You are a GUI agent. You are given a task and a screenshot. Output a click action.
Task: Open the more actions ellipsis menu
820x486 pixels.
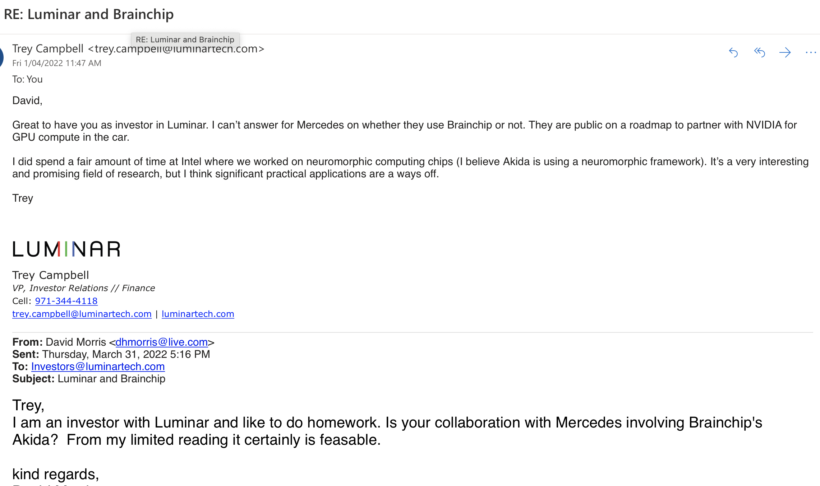[811, 53]
